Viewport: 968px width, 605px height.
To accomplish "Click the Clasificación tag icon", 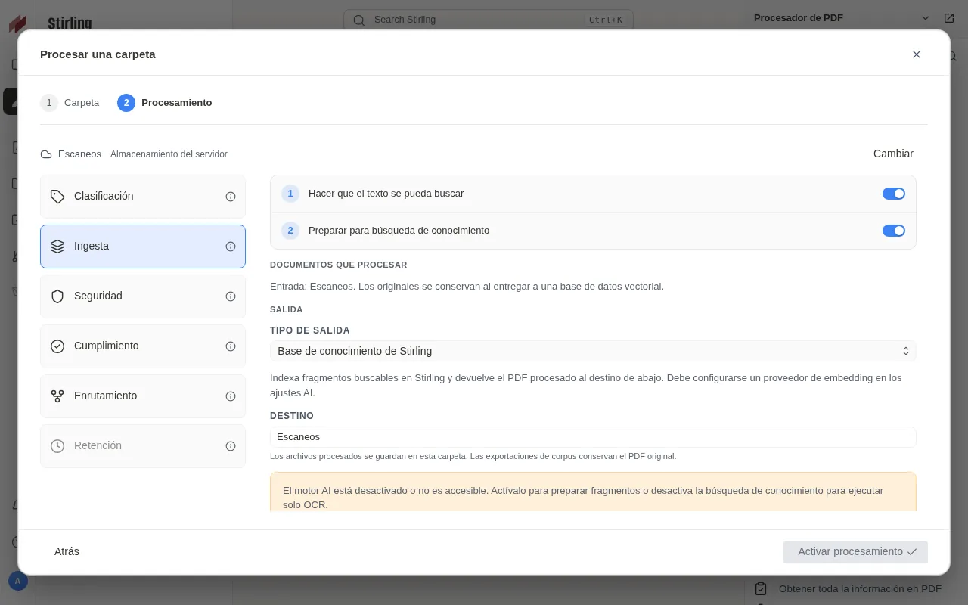I will click(57, 197).
